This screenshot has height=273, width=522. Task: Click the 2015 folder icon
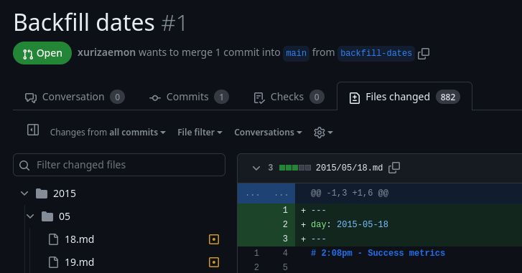pos(42,193)
